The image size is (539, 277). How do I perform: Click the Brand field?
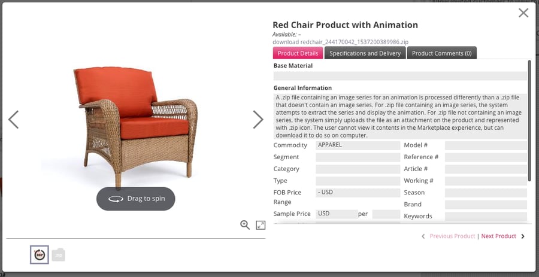click(486, 205)
